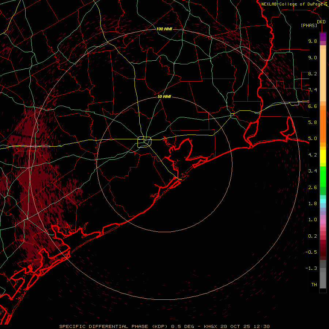Click the orange segment of the color bar

pos(323,126)
